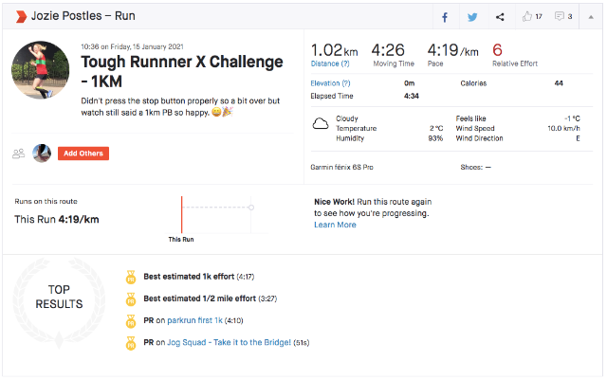The width and height of the screenshot is (607, 380).
Task: Click the Elevation (?) help link
Action: point(330,83)
